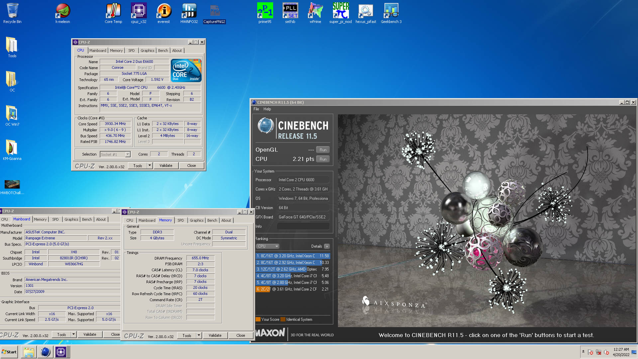638x359 pixels.
Task: Open the OC folder icon
Action: click(x=12, y=82)
